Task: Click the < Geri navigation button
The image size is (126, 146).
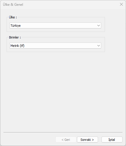Action: pos(66,140)
